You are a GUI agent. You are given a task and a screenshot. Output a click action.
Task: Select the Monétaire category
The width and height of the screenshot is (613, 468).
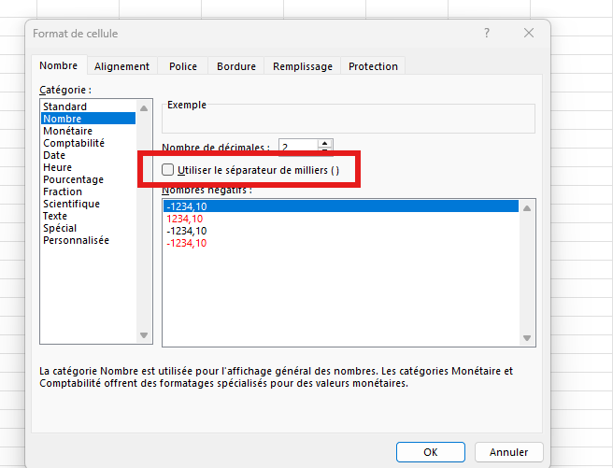click(67, 132)
